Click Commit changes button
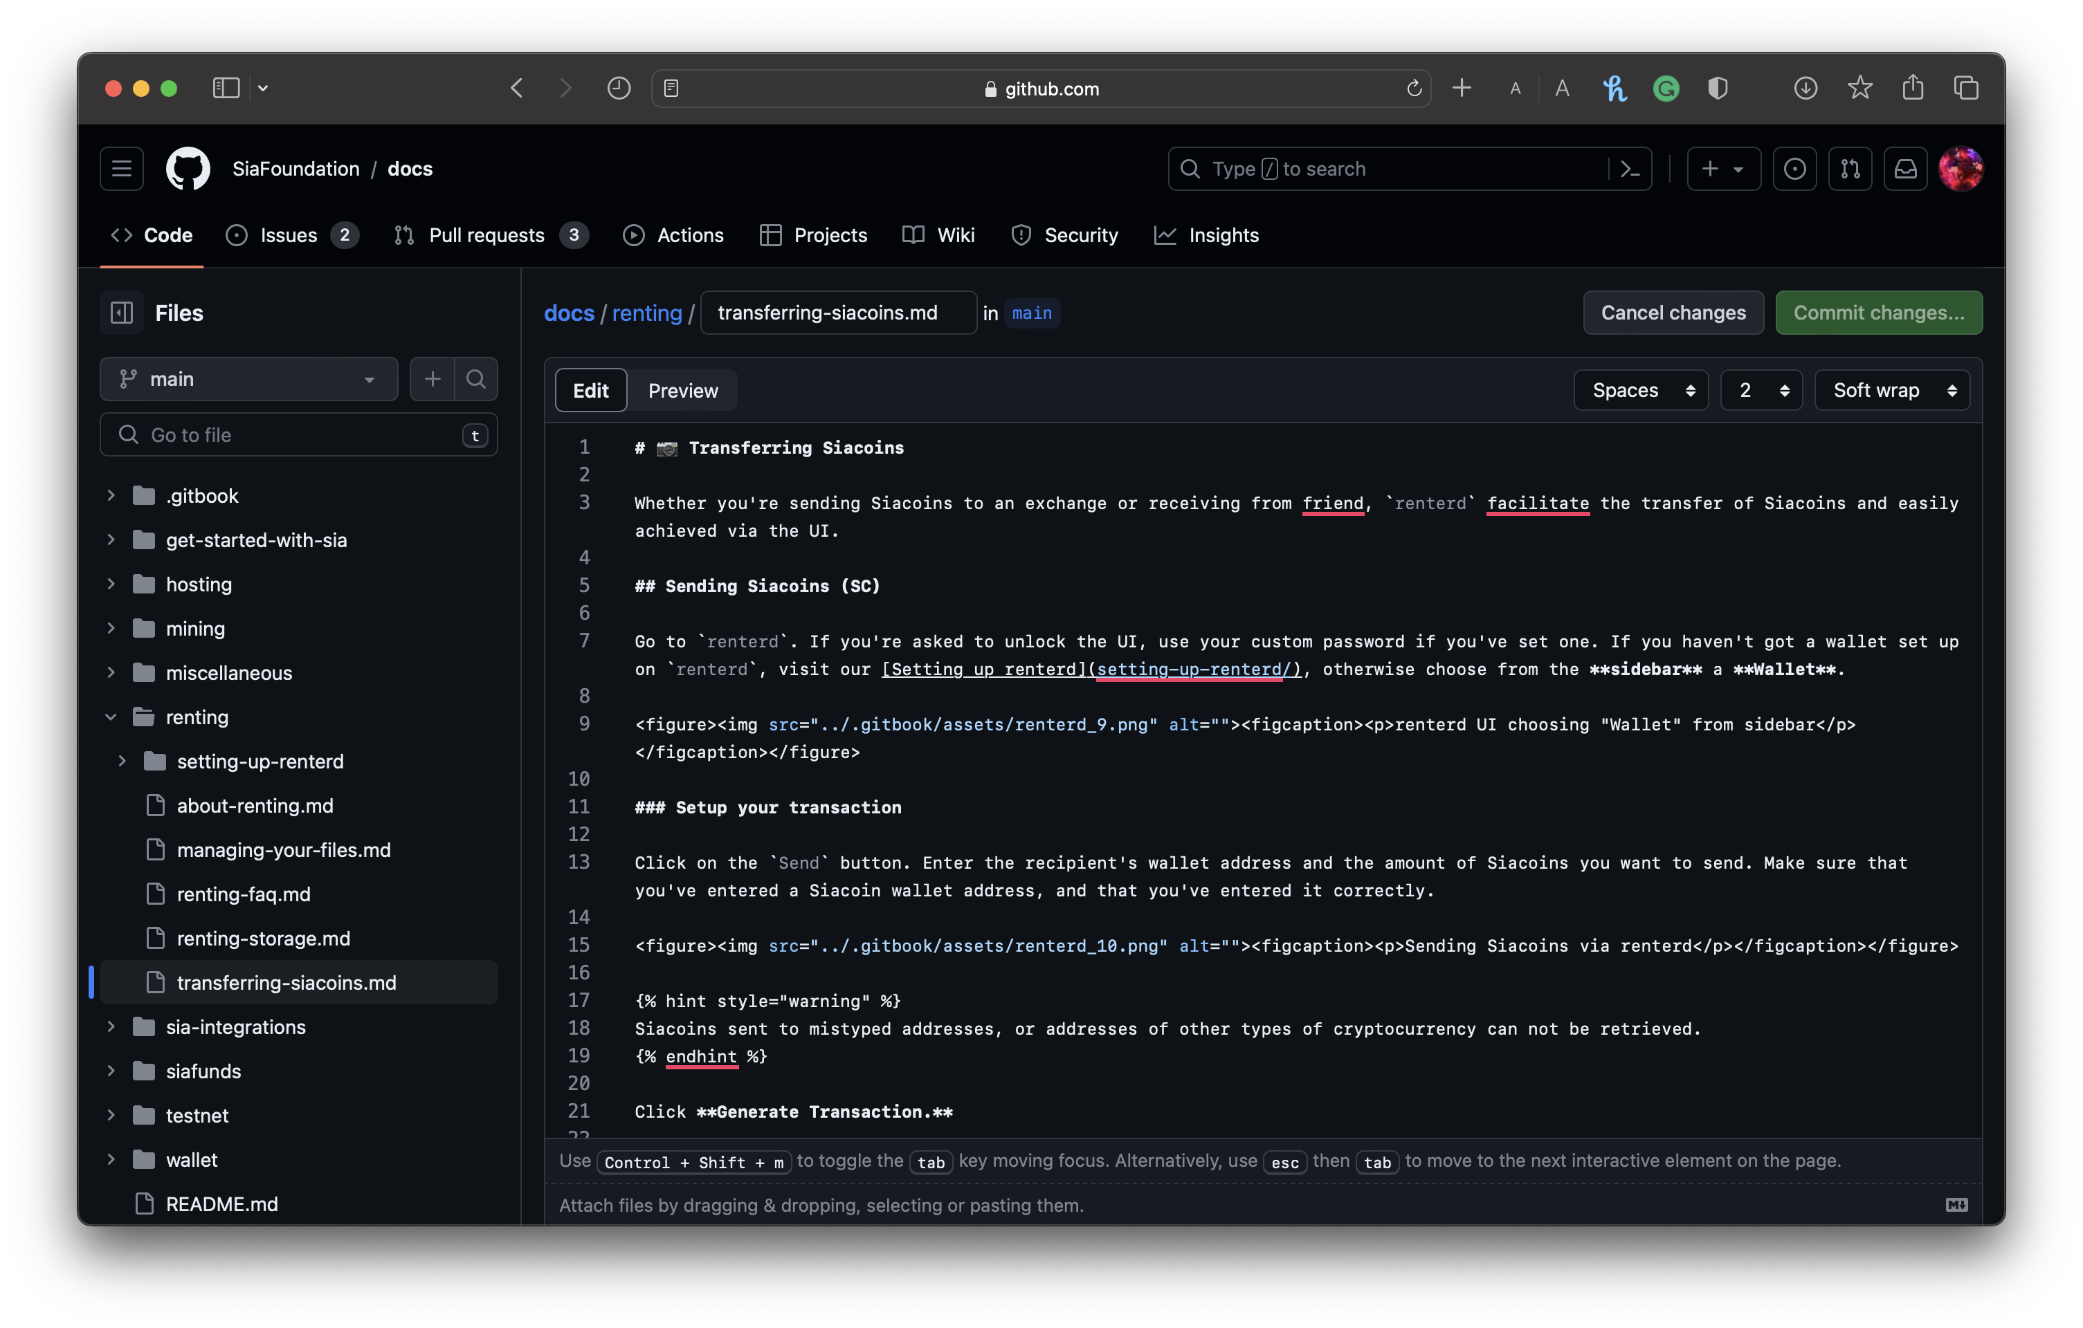The image size is (2083, 1328). coord(1878,313)
